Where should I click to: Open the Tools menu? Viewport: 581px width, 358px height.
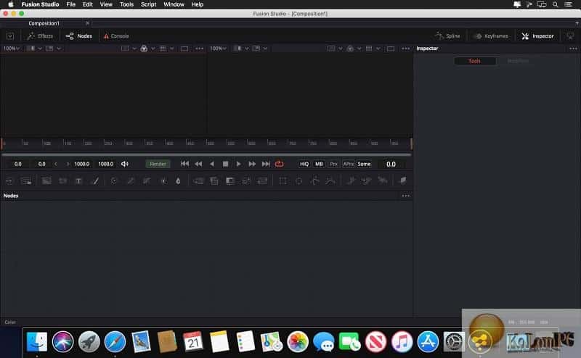[126, 4]
